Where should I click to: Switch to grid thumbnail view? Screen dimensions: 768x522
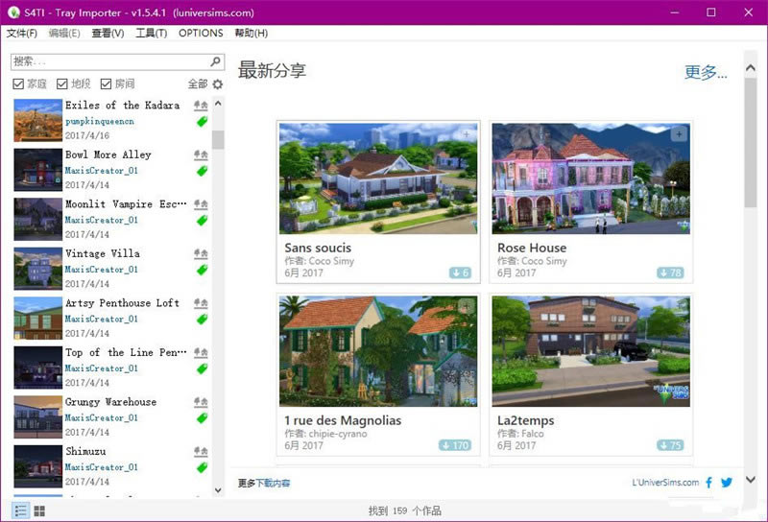(x=39, y=510)
